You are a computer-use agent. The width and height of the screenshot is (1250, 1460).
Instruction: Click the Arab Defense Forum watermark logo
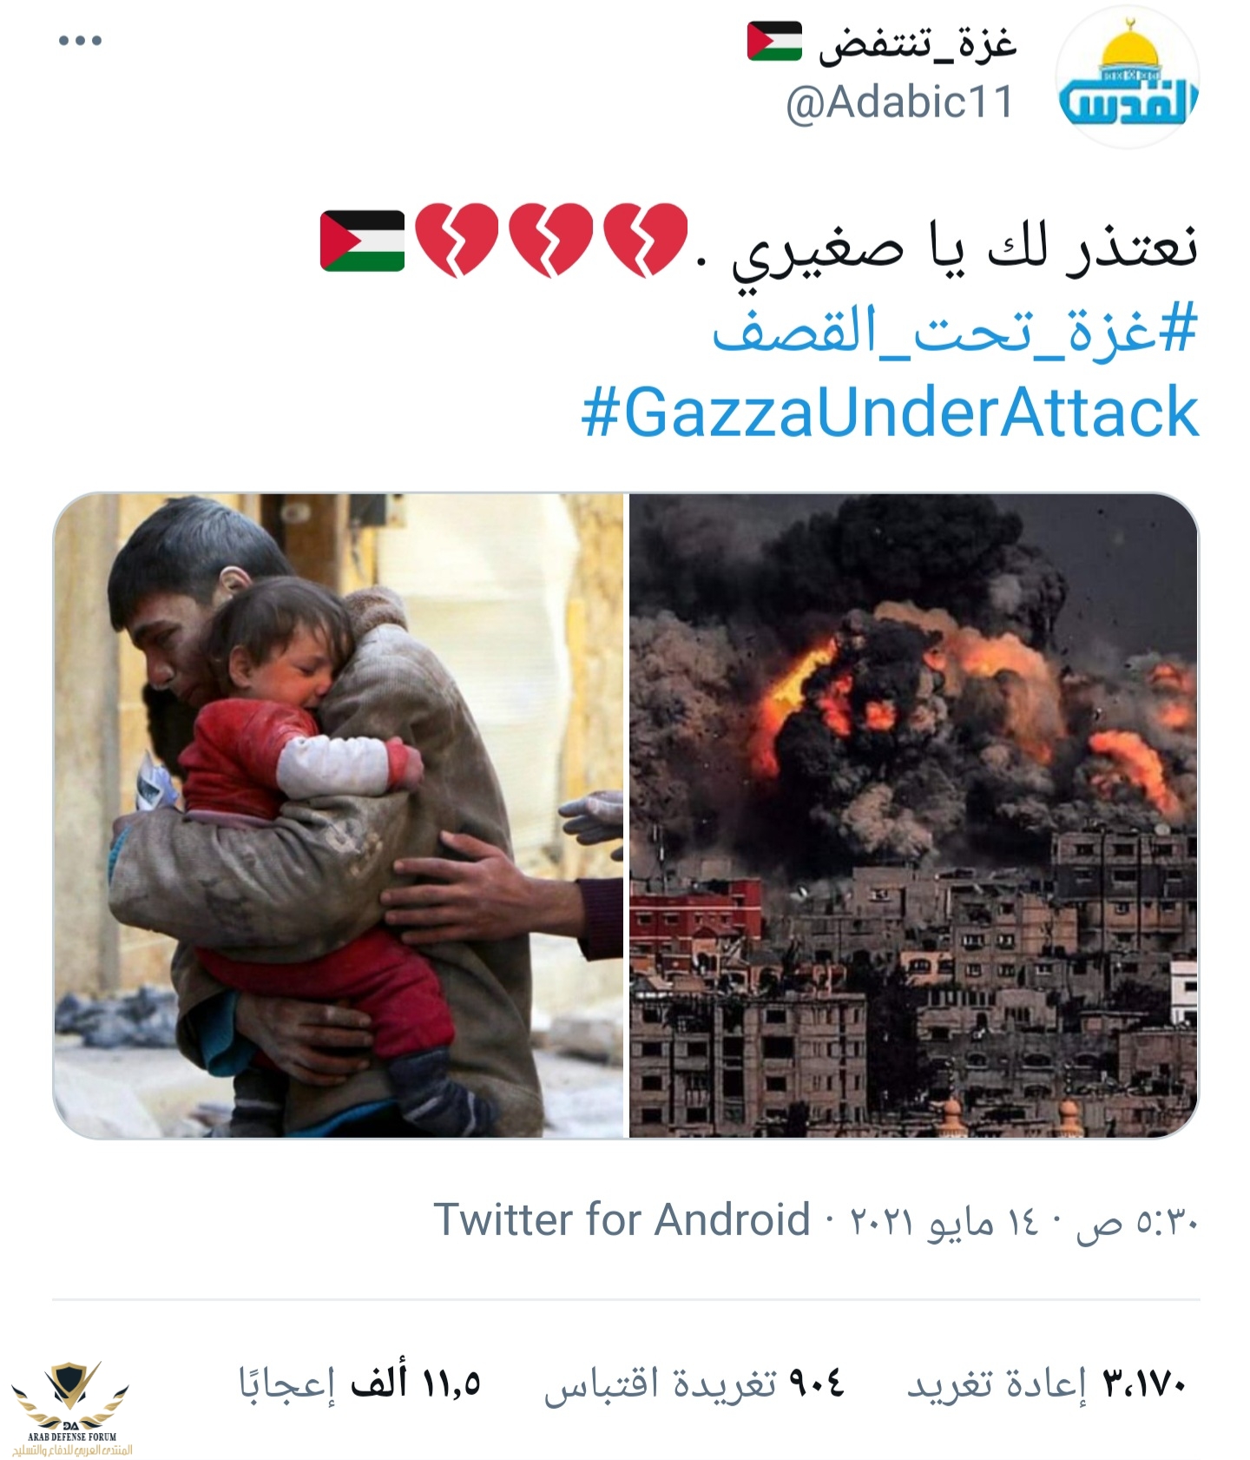(73, 1408)
